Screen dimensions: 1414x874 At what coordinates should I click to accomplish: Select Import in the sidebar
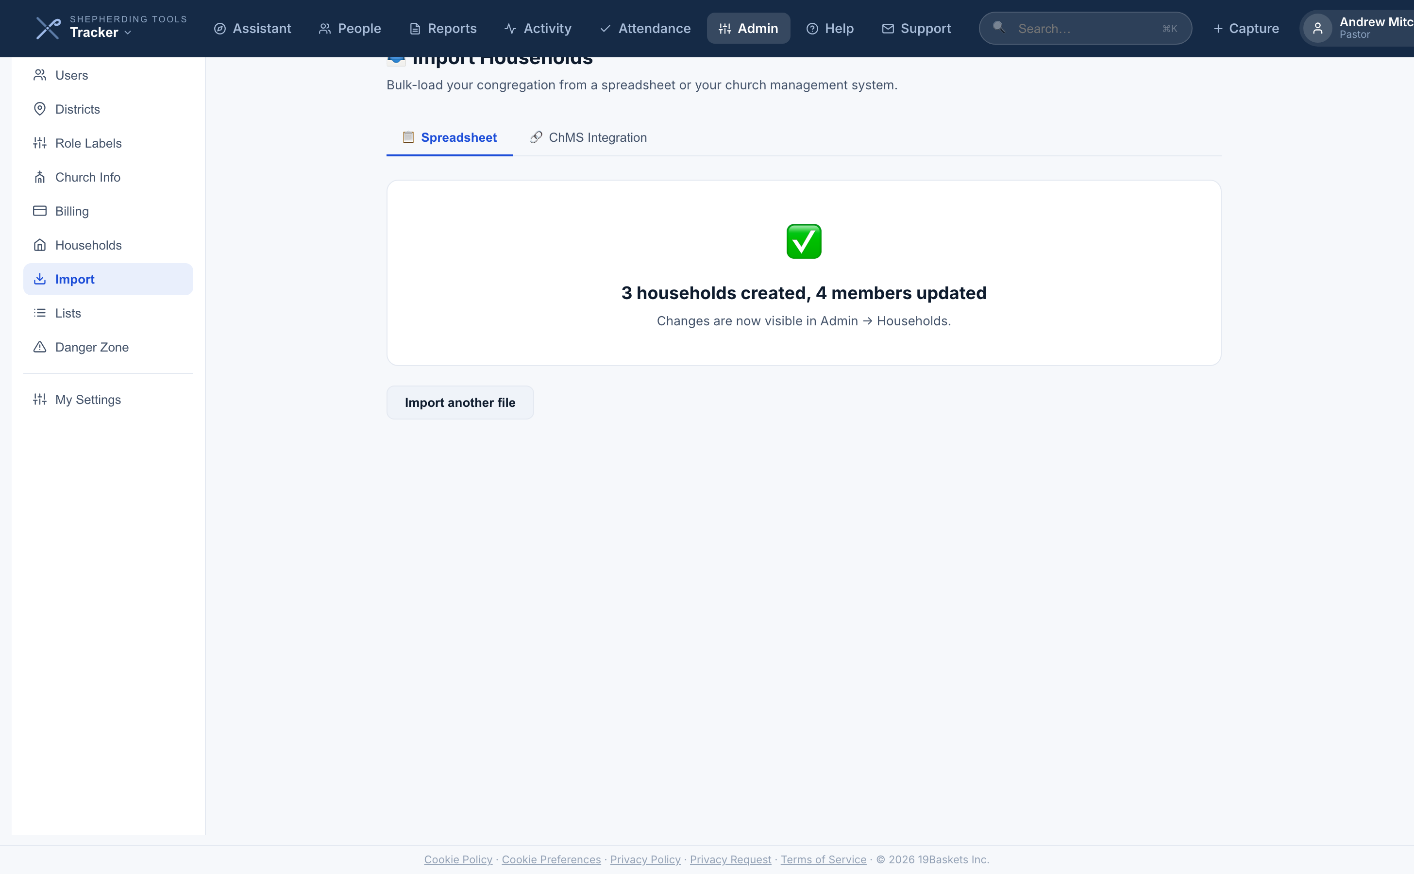108,279
